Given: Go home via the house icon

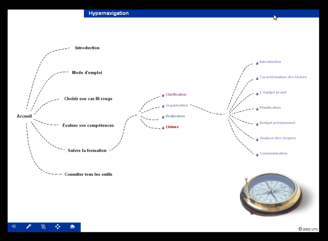Looking at the screenshot, I should coord(72,227).
